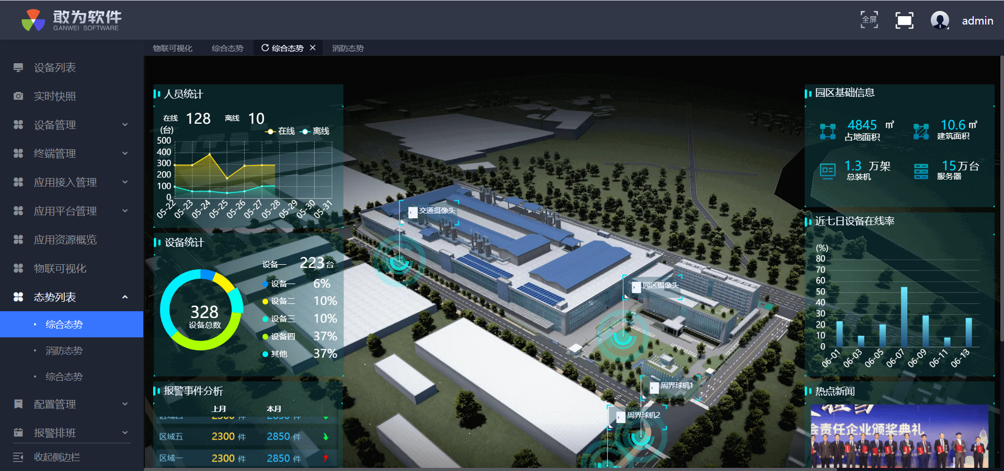Viewport: 1004px width, 471px height.
Task: Click the 全屏 bracket icon in header
Action: 870,20
